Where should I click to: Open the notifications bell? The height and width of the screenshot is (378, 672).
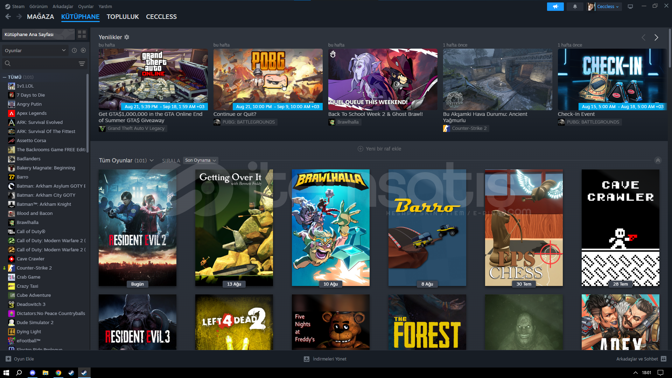[575, 6]
